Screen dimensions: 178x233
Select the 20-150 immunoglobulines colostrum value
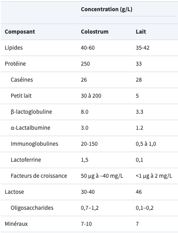point(89,144)
